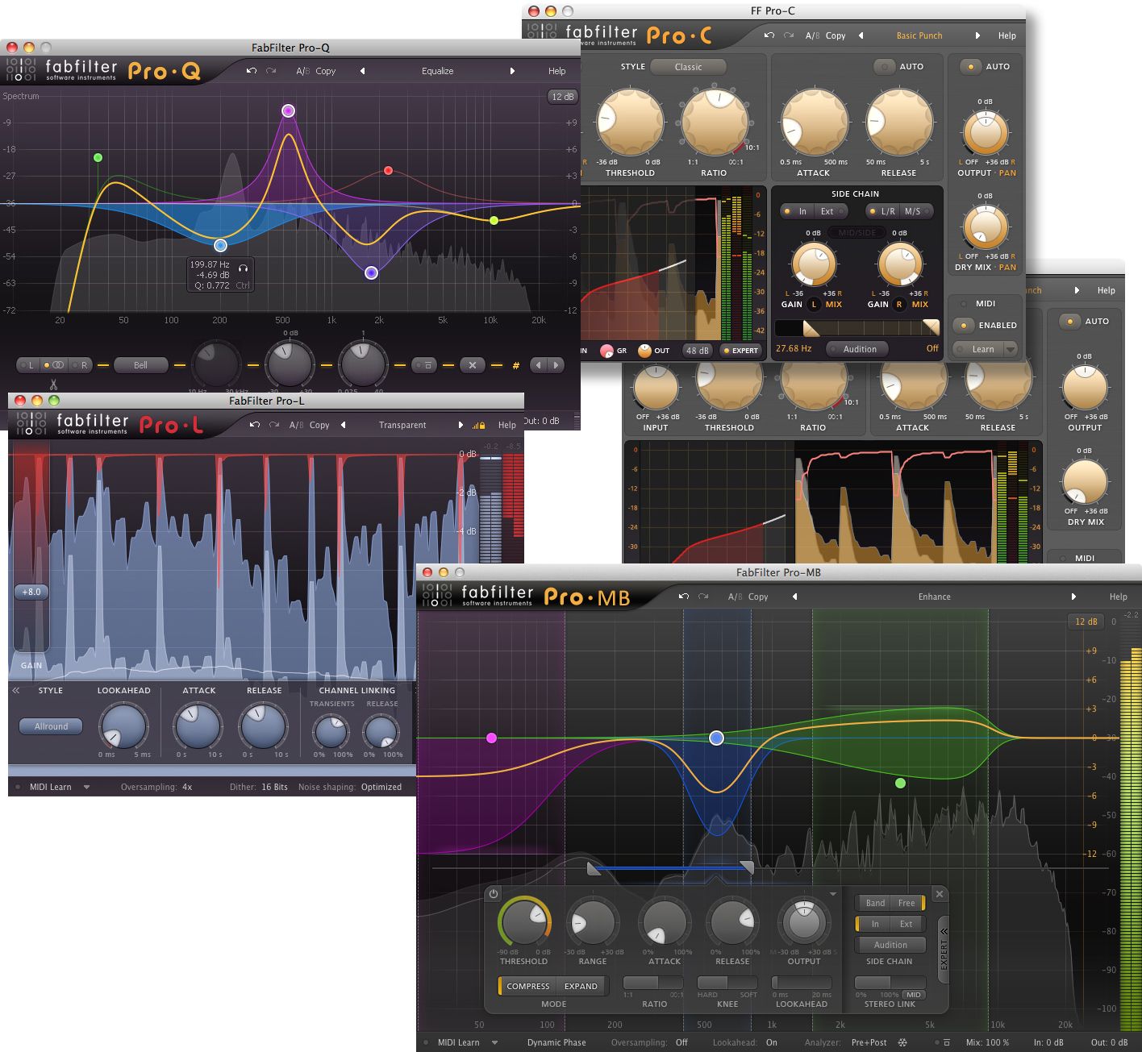The height and width of the screenshot is (1052, 1142).
Task: Toggle the band bypass button in Pro-Q
Action: coord(424,365)
